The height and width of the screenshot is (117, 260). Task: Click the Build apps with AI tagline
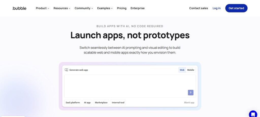tap(130, 26)
